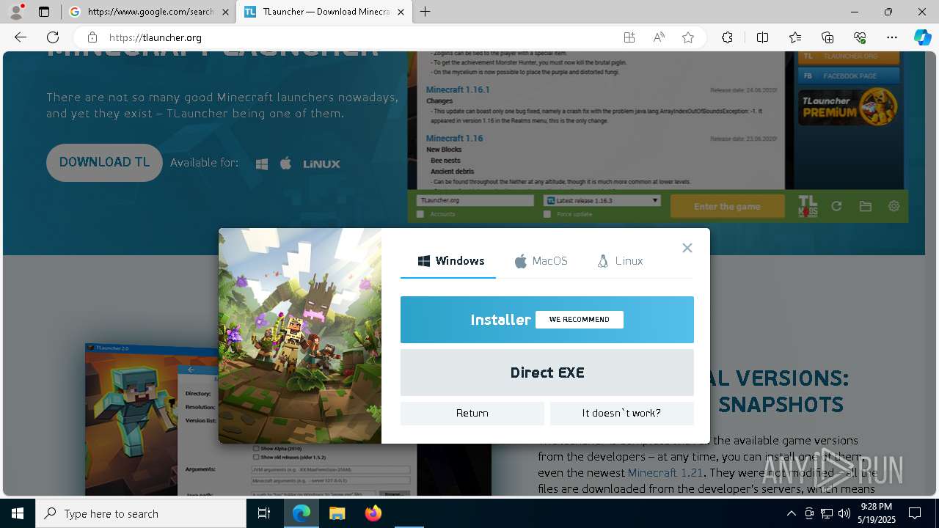The height and width of the screenshot is (528, 939).
Task: Click the TLauncher.org account input field
Action: [x=475, y=200]
